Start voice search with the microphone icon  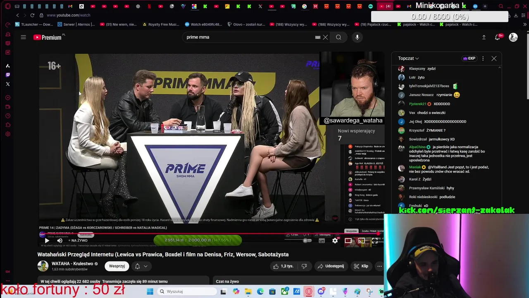(357, 37)
